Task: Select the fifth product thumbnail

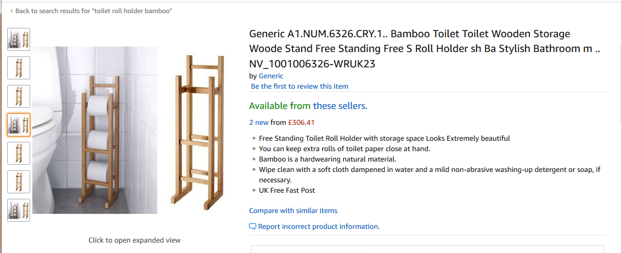Action: pyautogui.click(x=19, y=153)
